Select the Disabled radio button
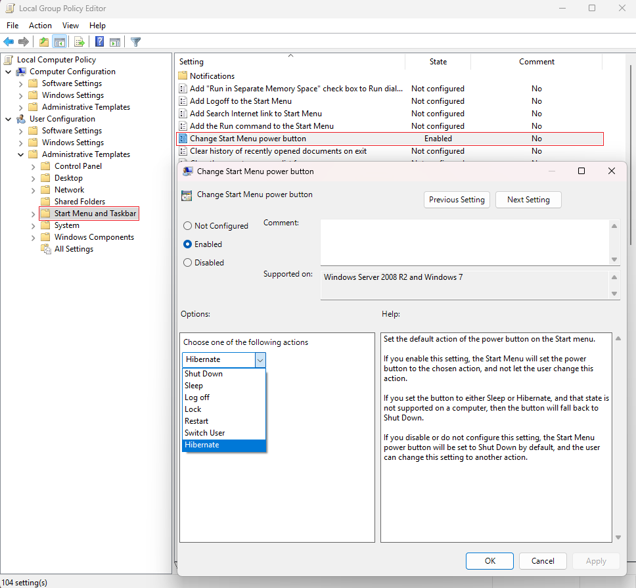636x588 pixels. point(187,263)
